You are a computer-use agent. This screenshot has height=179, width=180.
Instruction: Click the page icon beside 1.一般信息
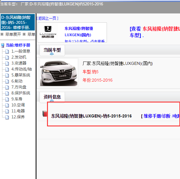point(7,51)
